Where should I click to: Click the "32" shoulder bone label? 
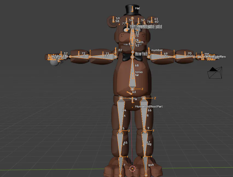pos(120,50)
